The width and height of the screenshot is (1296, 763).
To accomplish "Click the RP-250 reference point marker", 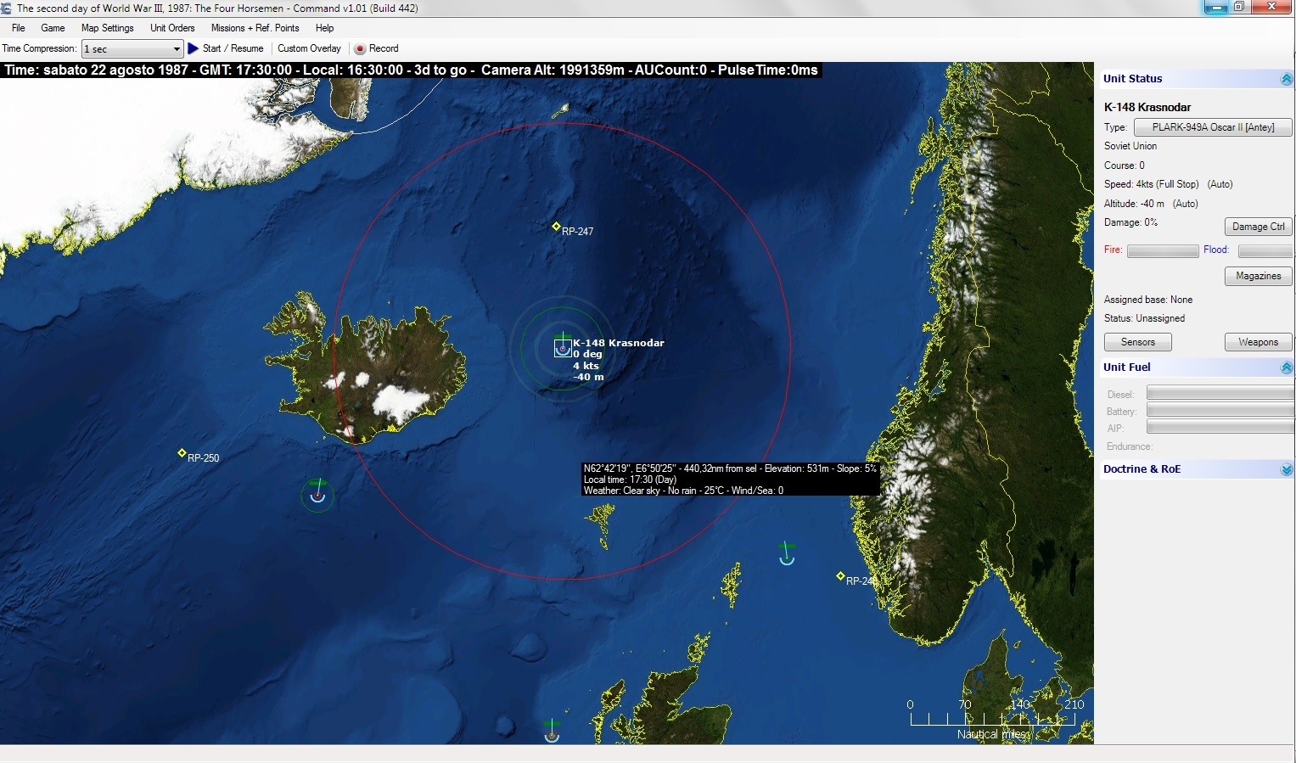I will click(x=182, y=453).
